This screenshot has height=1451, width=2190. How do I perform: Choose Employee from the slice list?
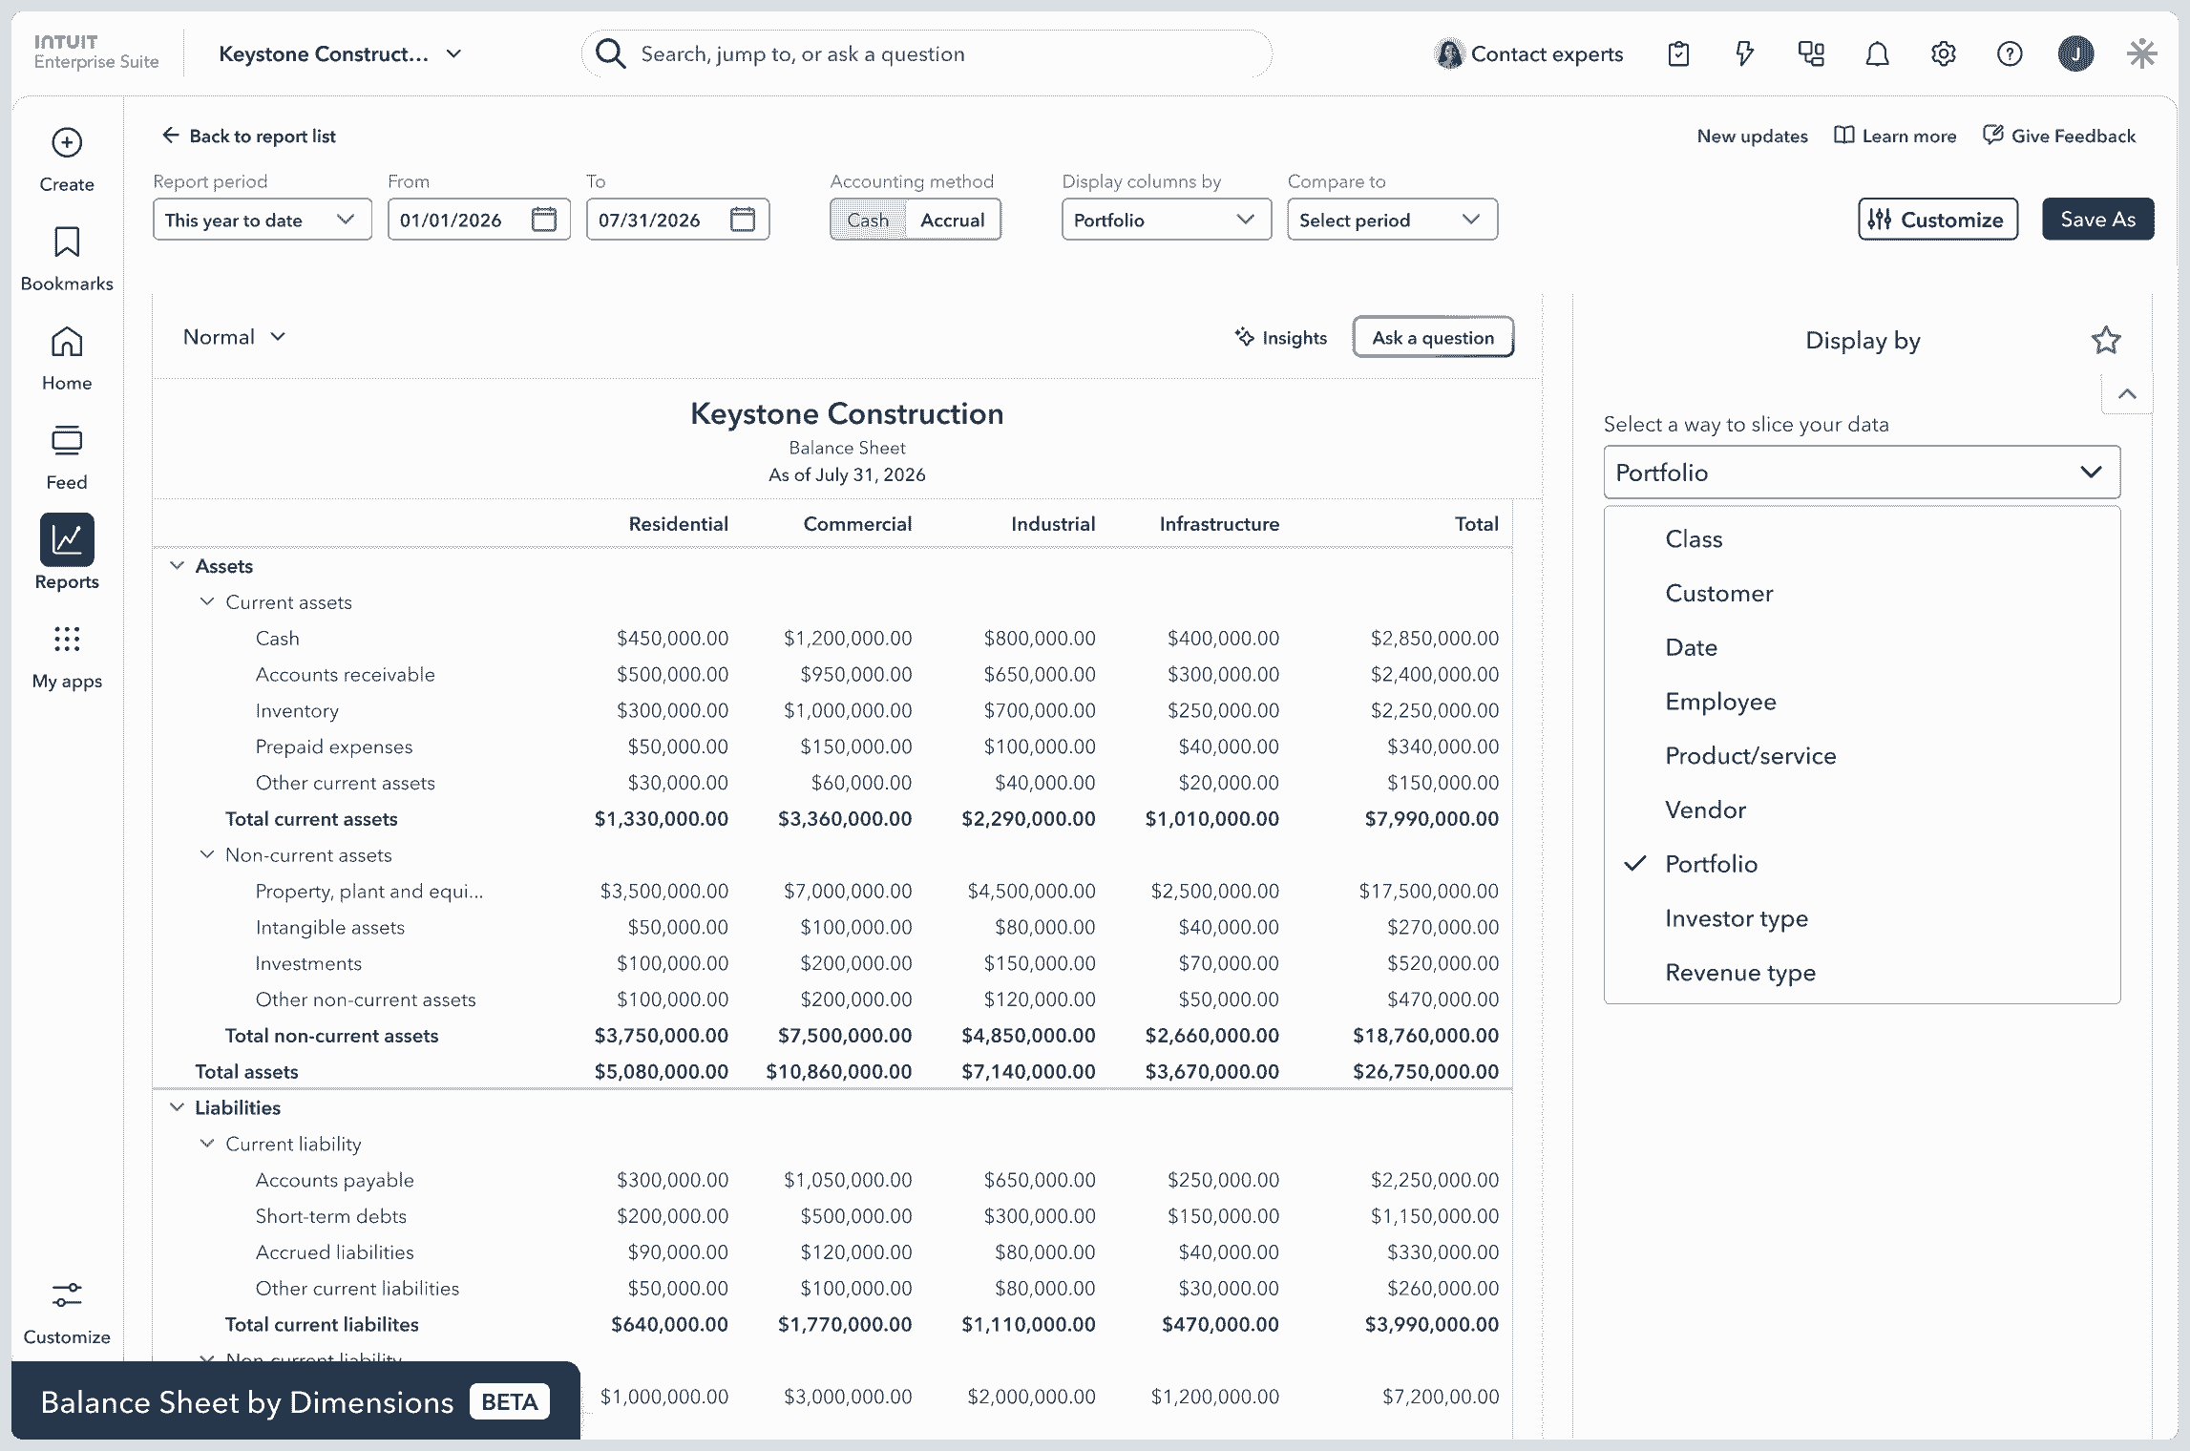click(1862, 702)
